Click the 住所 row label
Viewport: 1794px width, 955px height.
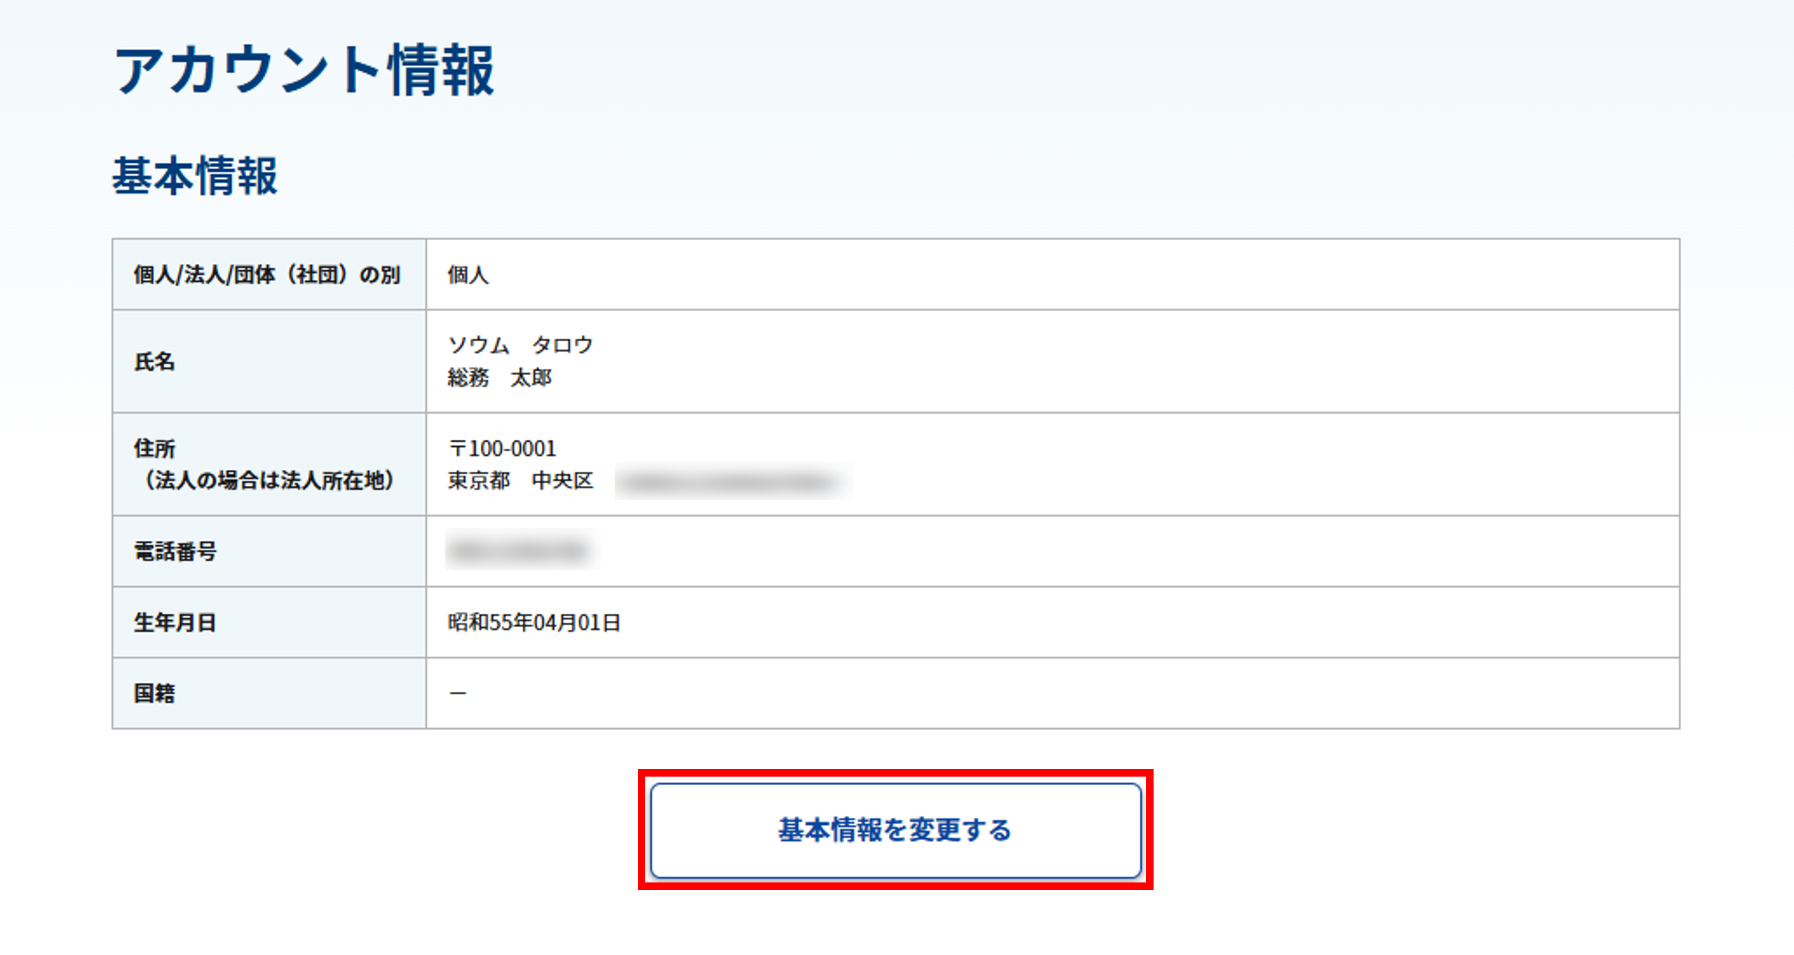[154, 448]
